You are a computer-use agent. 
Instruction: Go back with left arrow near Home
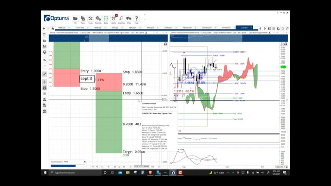[44, 28]
